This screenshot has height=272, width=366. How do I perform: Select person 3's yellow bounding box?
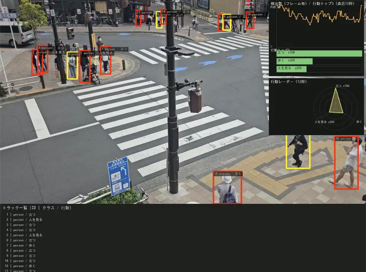[72, 66]
